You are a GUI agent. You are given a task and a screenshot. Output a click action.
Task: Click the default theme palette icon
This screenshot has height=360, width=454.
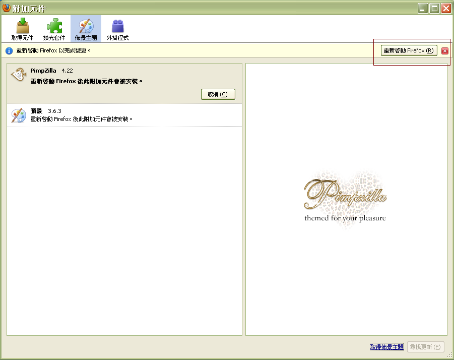click(19, 115)
